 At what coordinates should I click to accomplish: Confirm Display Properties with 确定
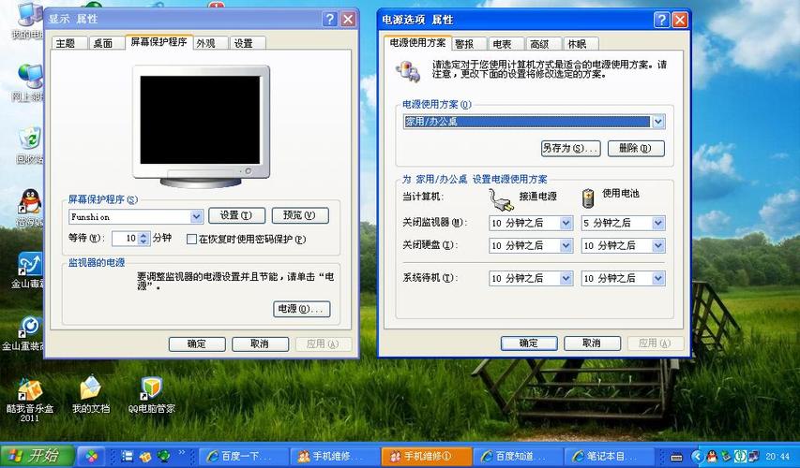(x=197, y=344)
